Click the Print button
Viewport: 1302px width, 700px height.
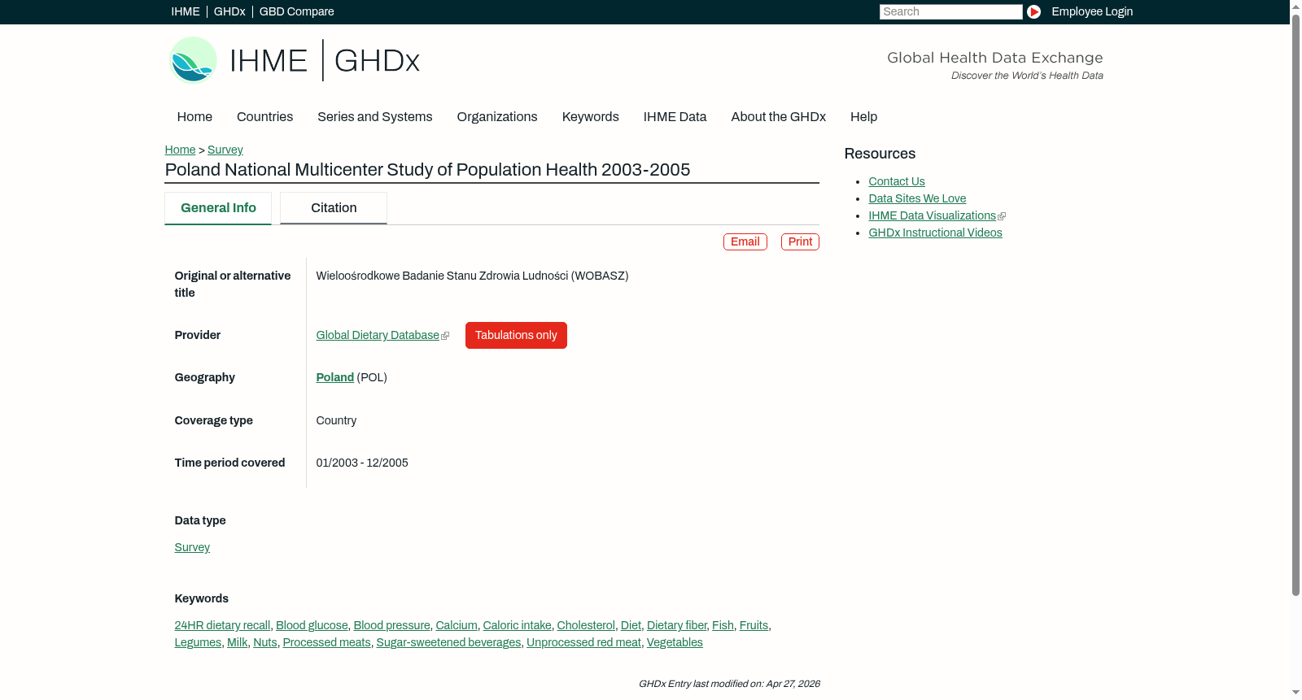(800, 242)
